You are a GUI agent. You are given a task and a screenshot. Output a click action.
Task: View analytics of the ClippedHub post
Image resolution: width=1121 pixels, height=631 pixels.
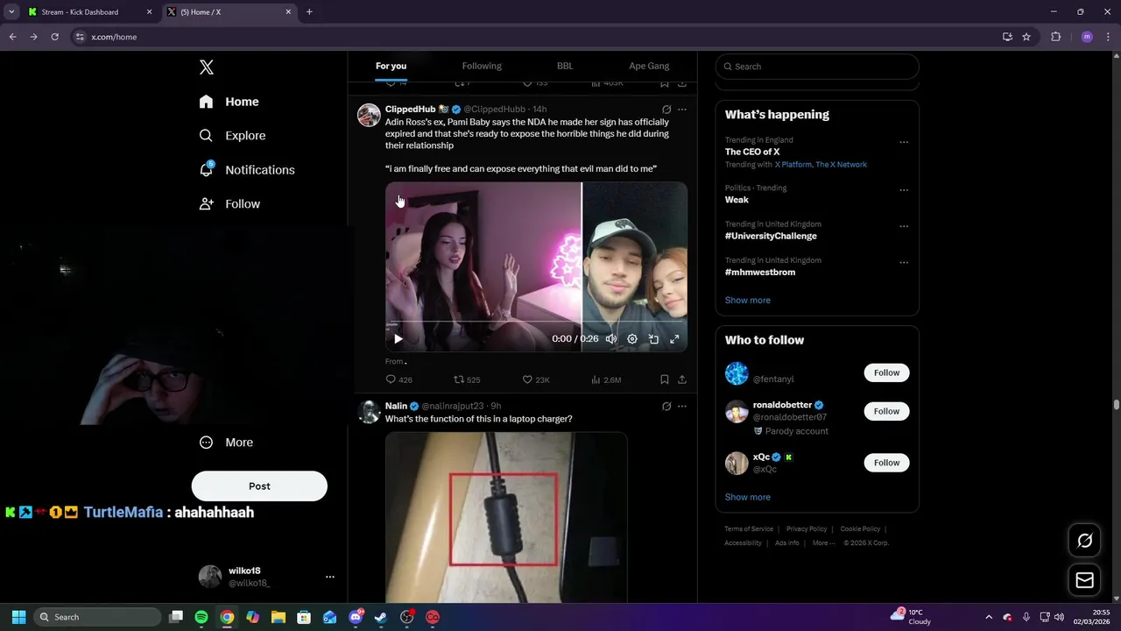click(x=606, y=379)
